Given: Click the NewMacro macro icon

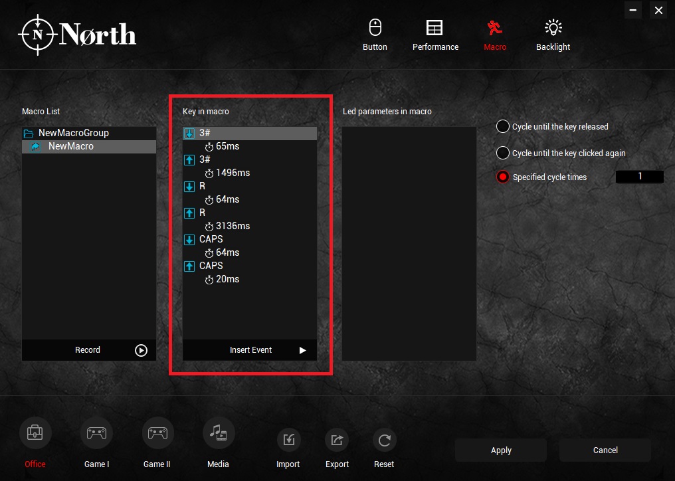Looking at the screenshot, I should point(35,147).
